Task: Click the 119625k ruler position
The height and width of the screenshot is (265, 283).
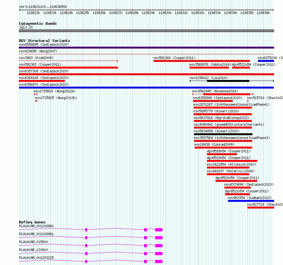Action: pos(83,13)
